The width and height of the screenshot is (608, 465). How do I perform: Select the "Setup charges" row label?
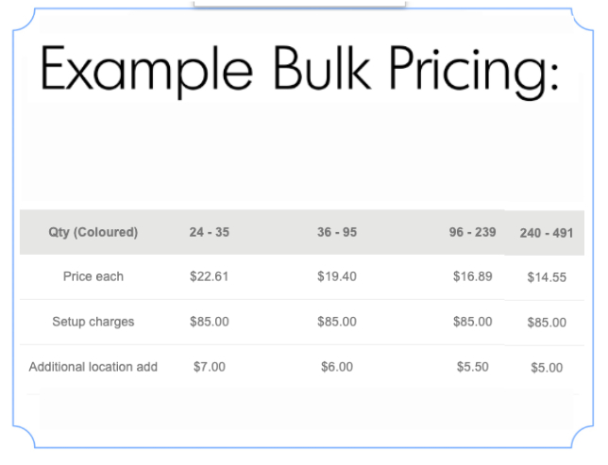(x=93, y=322)
